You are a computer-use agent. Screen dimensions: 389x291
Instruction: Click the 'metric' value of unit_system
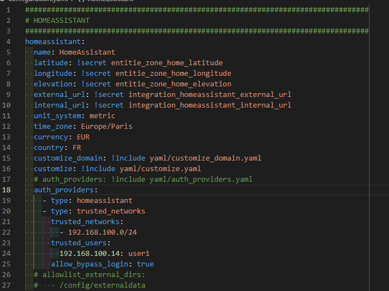click(102, 116)
